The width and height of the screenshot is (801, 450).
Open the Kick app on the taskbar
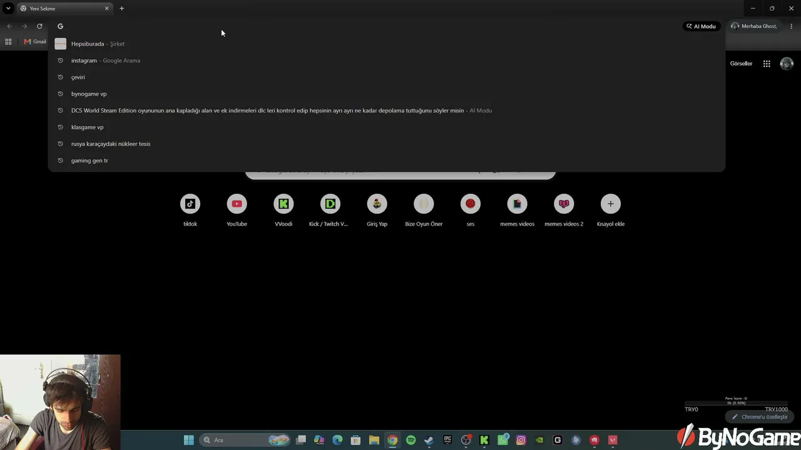pos(484,440)
